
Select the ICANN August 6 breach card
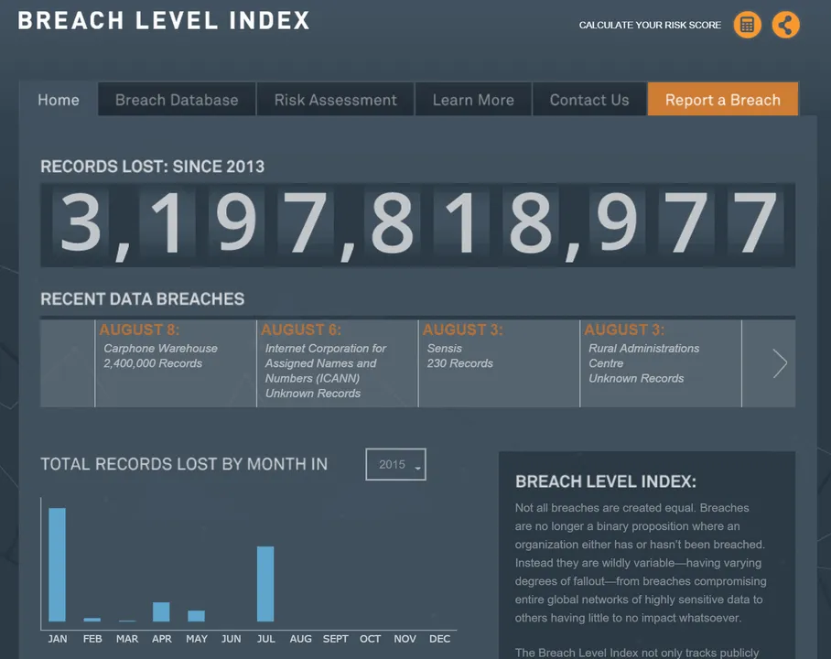click(x=337, y=363)
